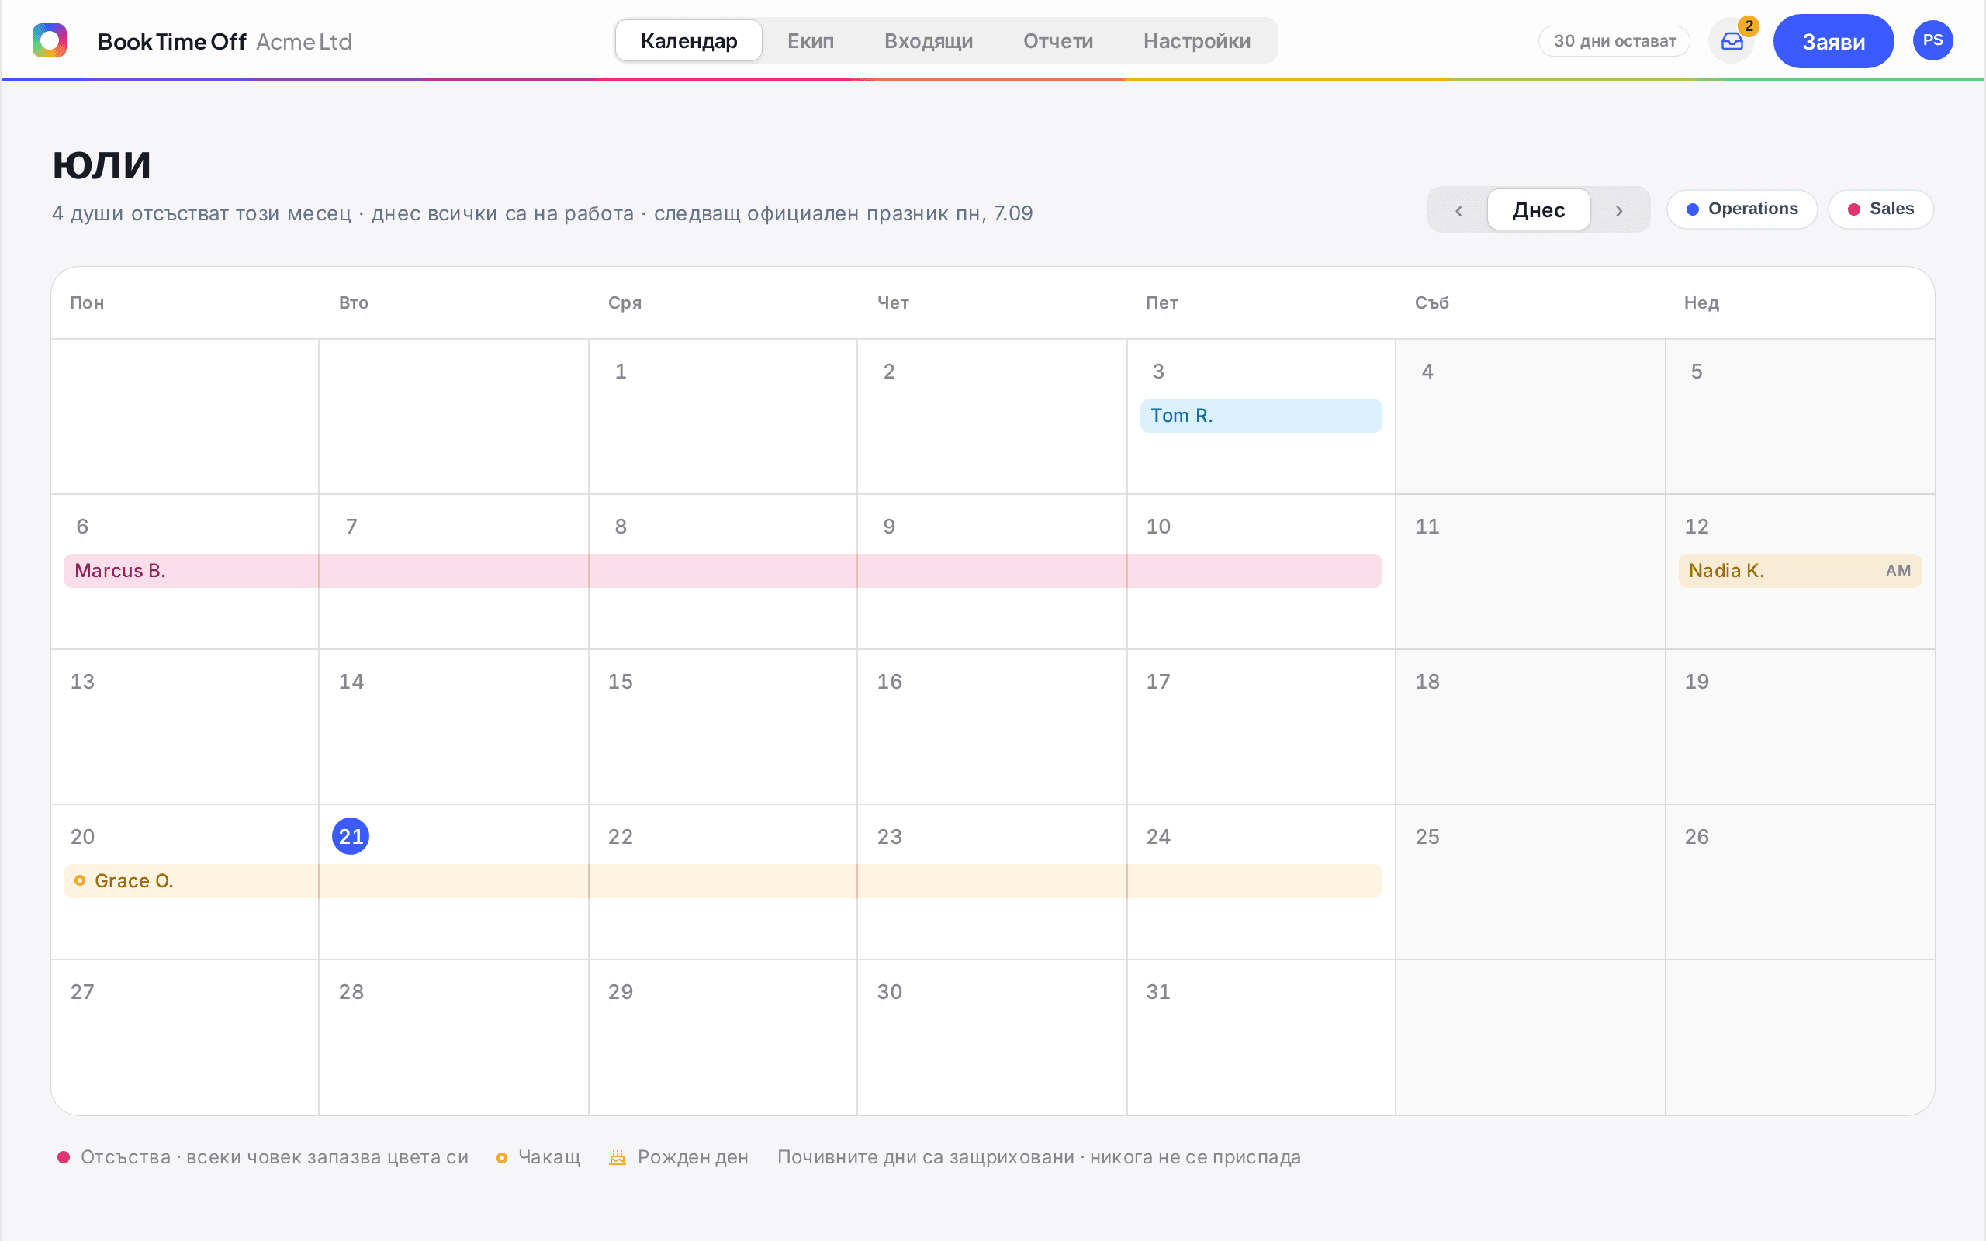The image size is (1986, 1241).
Task: Switch to the Екип tab
Action: tap(810, 41)
